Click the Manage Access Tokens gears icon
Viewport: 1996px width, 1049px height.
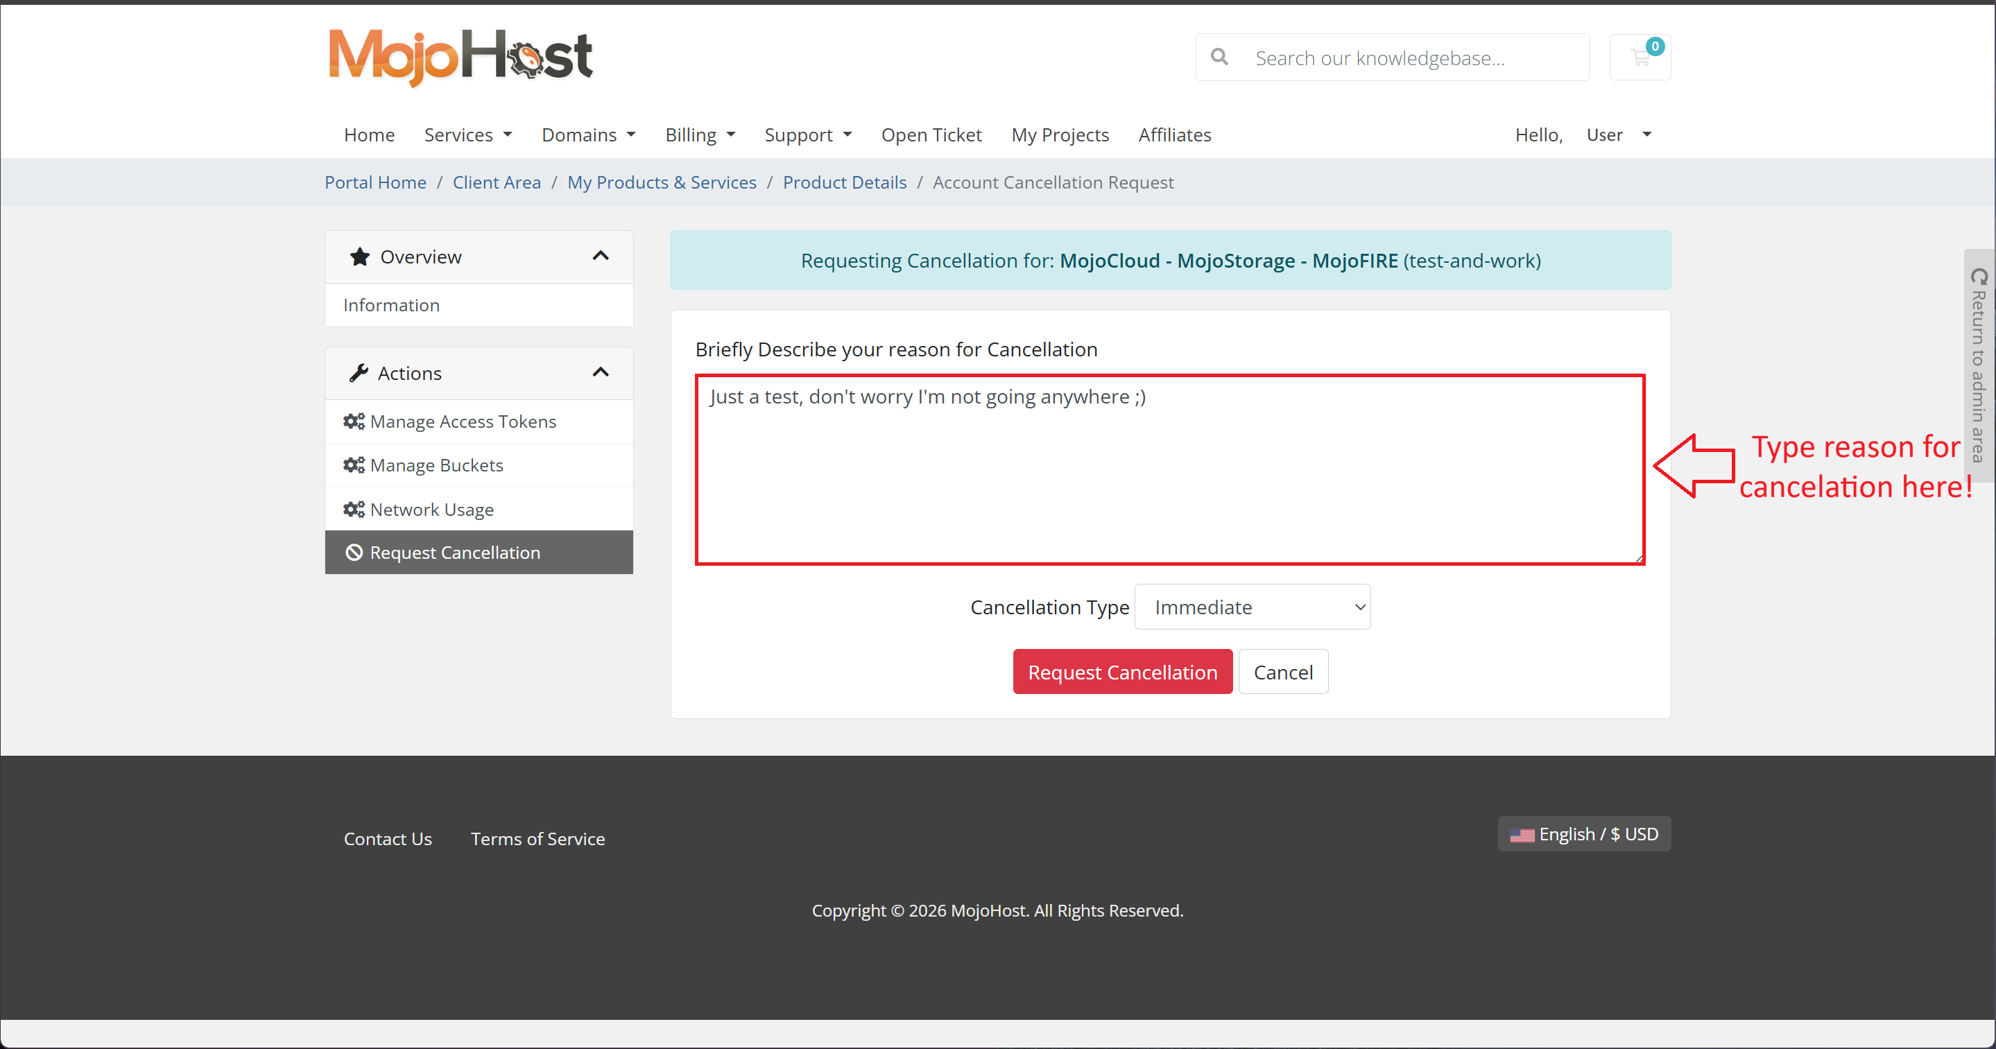tap(353, 422)
